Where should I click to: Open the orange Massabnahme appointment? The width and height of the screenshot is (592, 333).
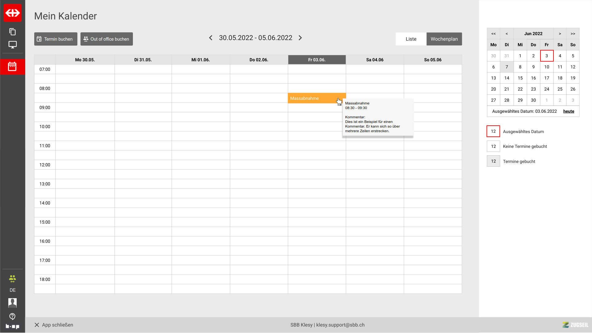click(311, 98)
